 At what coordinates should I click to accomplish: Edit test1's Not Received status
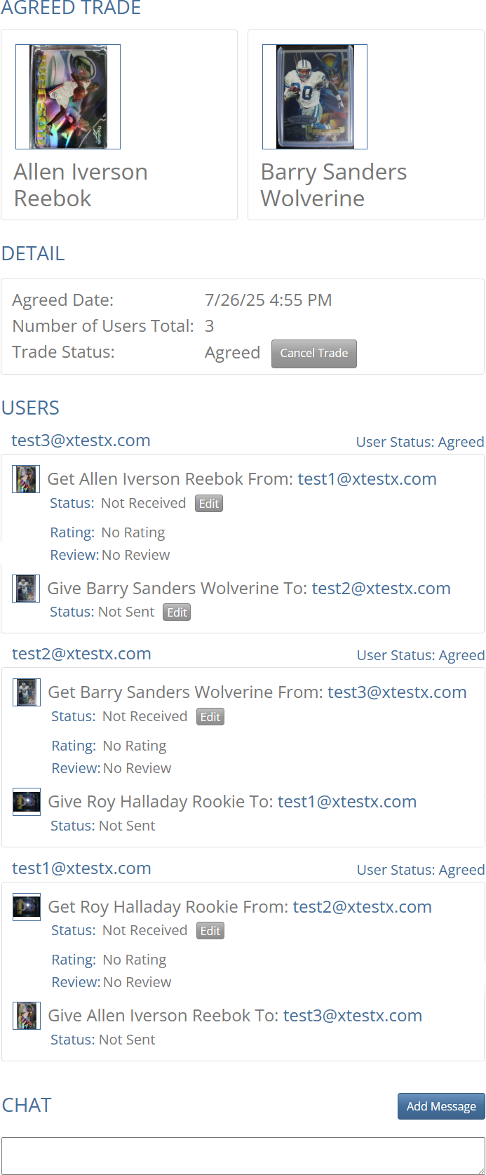coord(210,931)
